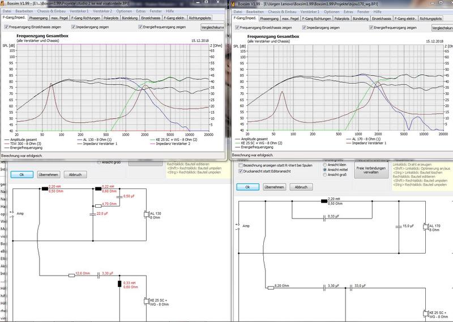Click Abbruch button in left crossover dialog
The width and height of the screenshot is (453, 322).
tap(75, 175)
